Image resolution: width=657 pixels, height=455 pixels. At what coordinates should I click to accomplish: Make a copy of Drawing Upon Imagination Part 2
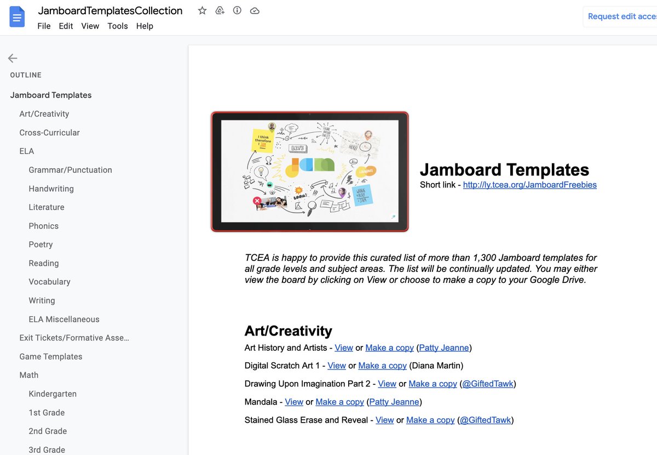(433, 384)
